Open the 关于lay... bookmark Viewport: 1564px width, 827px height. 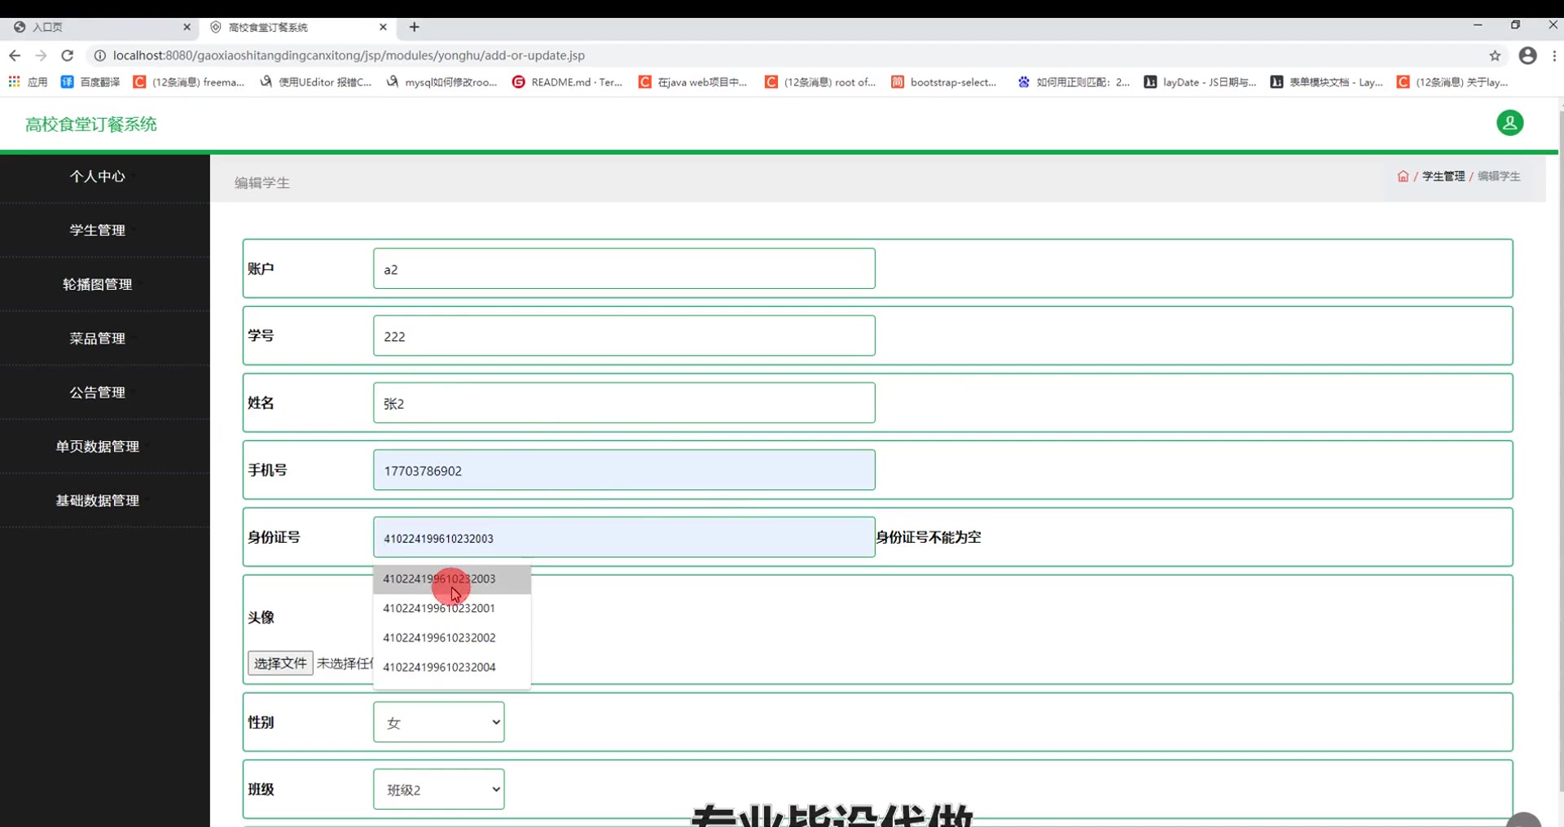point(1452,82)
